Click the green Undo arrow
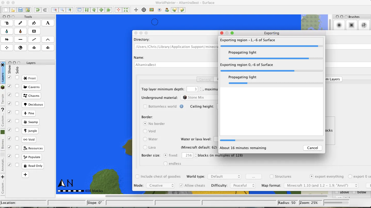371x208 pixels. pyautogui.click(x=37, y=10)
